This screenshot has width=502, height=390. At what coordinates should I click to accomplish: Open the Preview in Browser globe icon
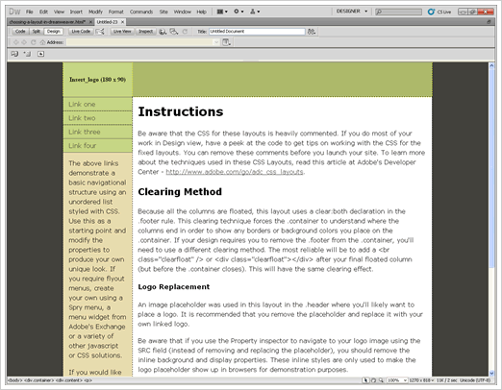163,32
